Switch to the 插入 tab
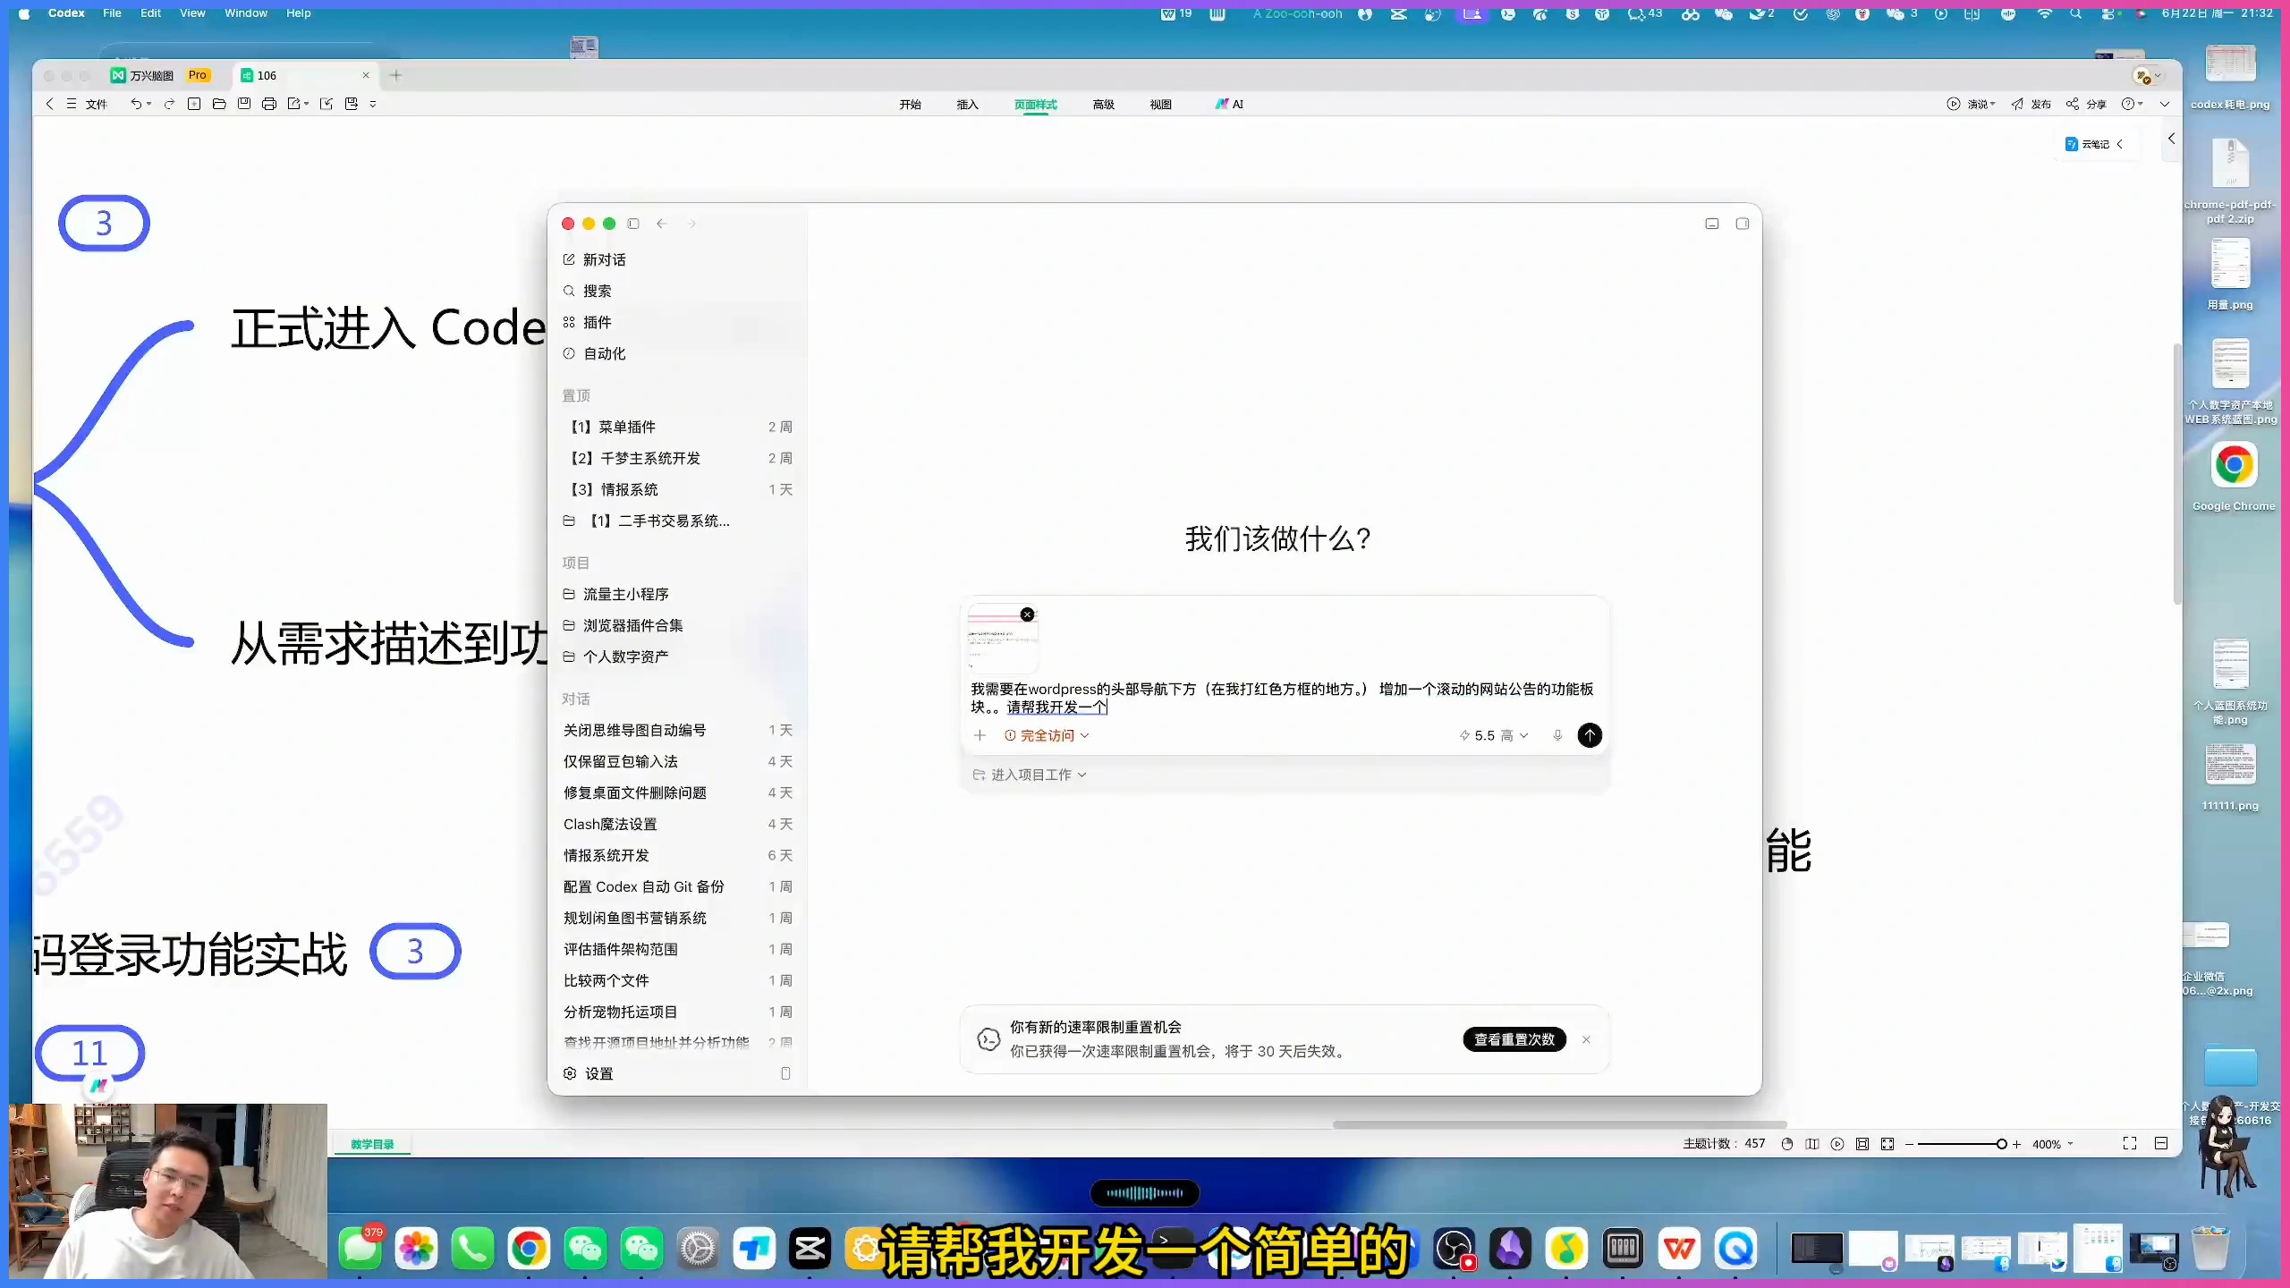 968,105
